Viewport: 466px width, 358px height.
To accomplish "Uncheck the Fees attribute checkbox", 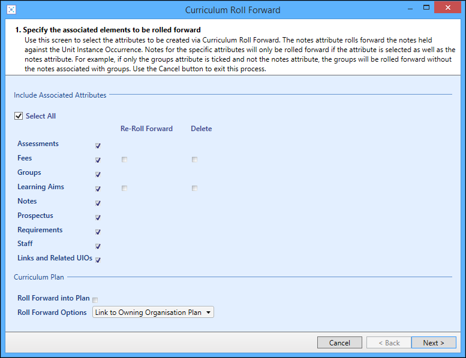I will [98, 160].
